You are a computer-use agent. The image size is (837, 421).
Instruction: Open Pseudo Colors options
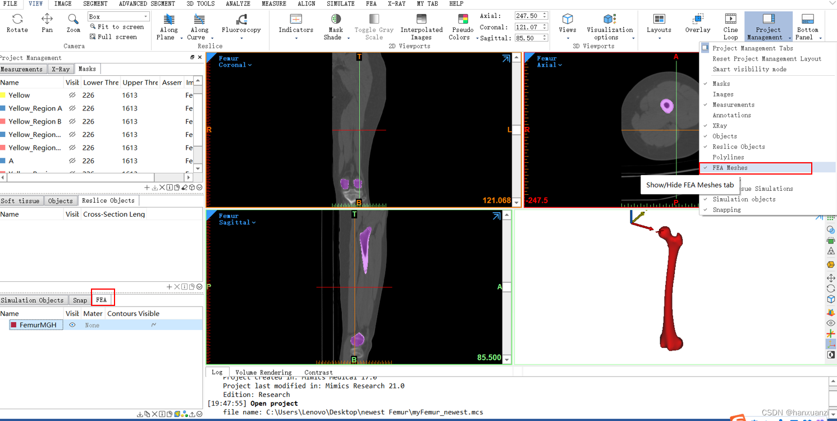[463, 27]
